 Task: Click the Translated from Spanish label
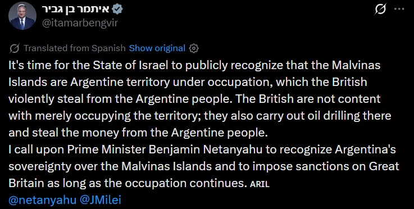click(75, 48)
